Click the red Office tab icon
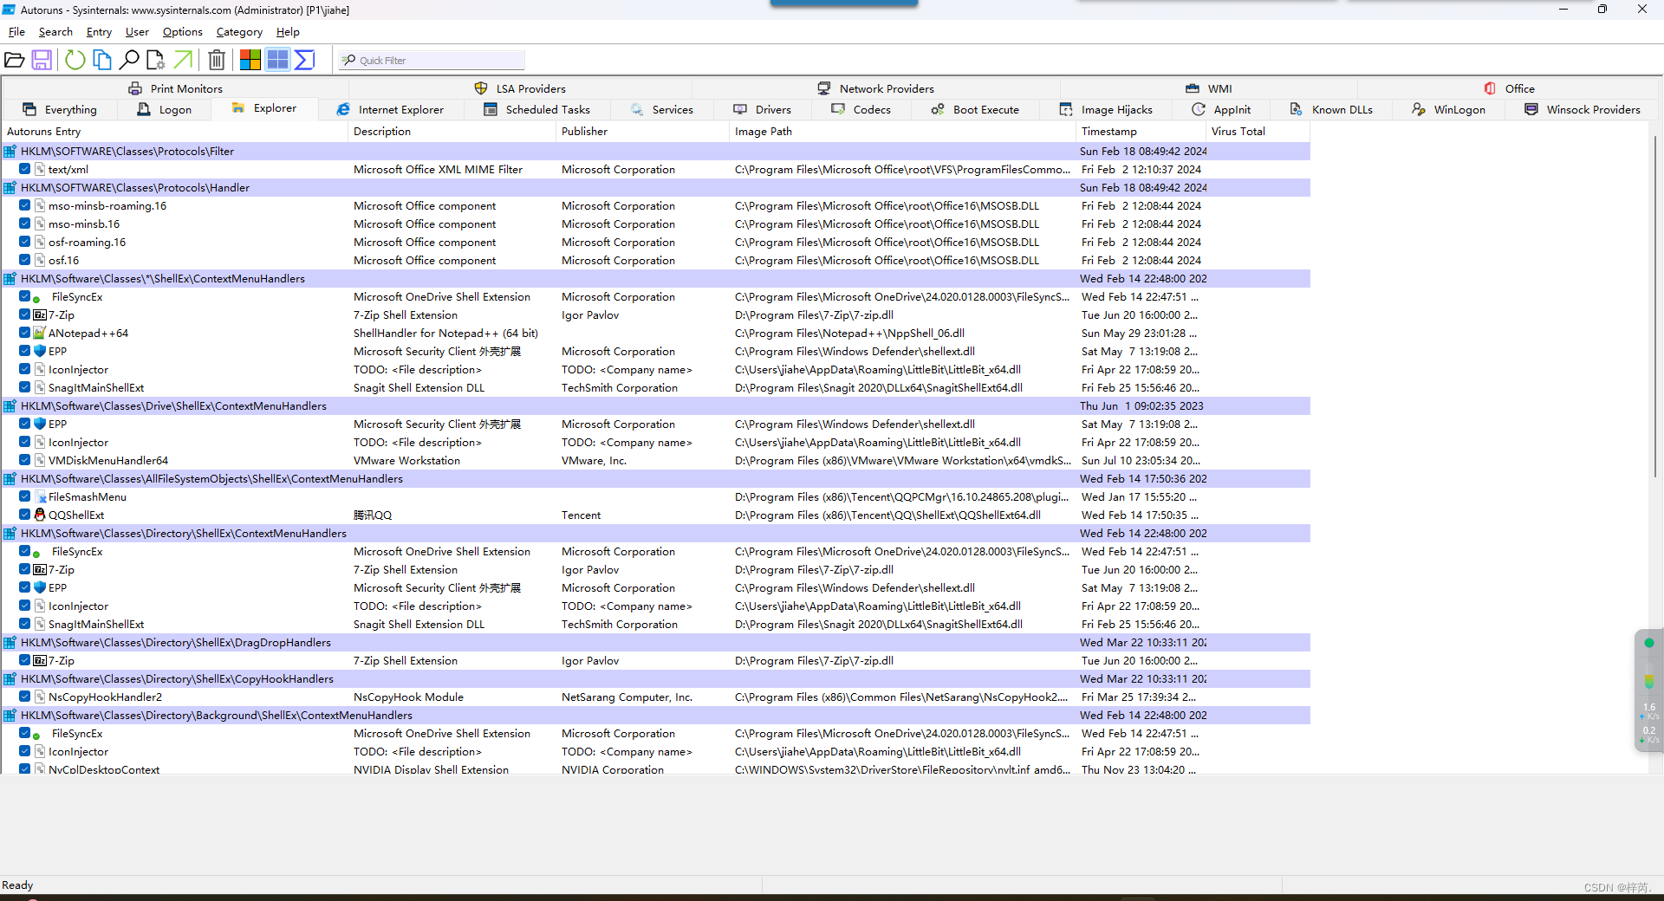1664x901 pixels. click(1490, 88)
